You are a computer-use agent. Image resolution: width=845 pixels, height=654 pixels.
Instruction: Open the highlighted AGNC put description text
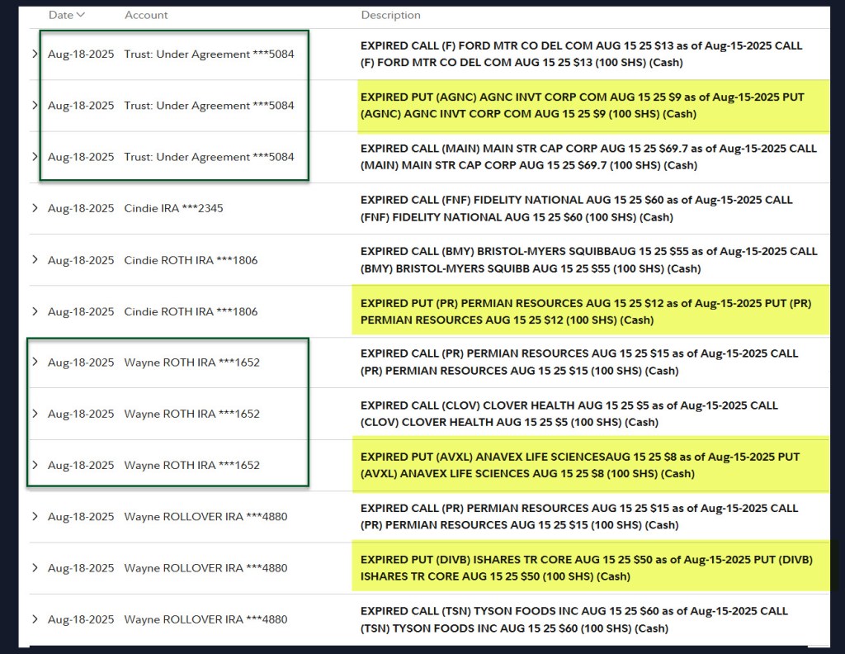pyautogui.click(x=582, y=106)
